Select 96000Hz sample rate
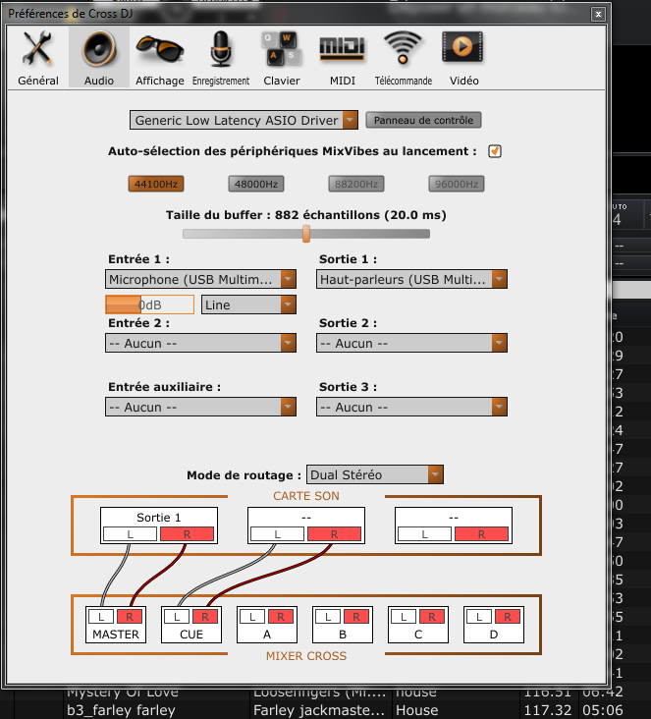651x719 pixels. tap(457, 184)
